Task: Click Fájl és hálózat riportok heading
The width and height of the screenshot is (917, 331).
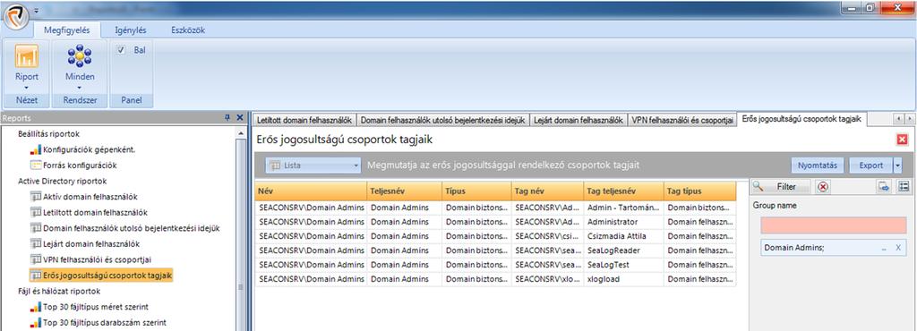Action: pos(59,291)
